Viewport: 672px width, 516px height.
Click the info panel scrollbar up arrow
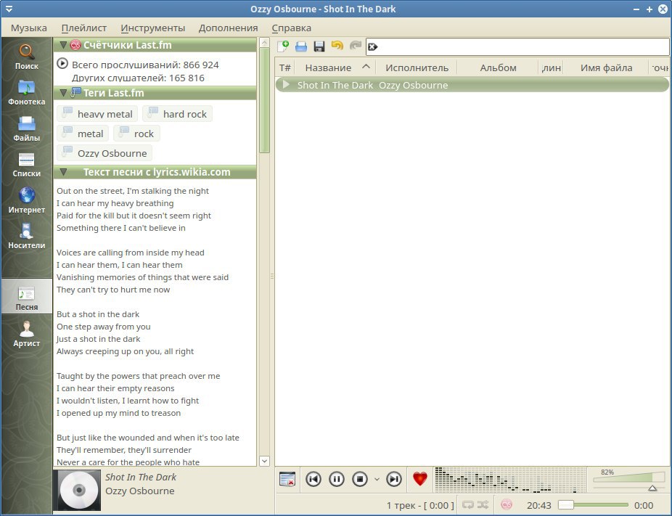pos(264,42)
